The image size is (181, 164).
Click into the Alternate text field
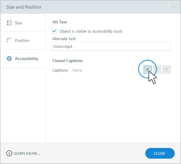pyautogui.click(x=111, y=46)
